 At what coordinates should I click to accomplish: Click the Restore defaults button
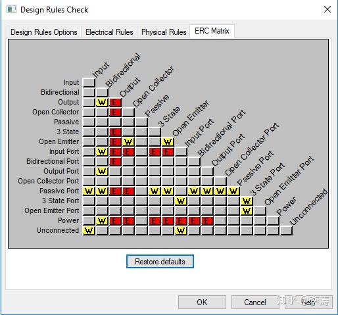160,261
